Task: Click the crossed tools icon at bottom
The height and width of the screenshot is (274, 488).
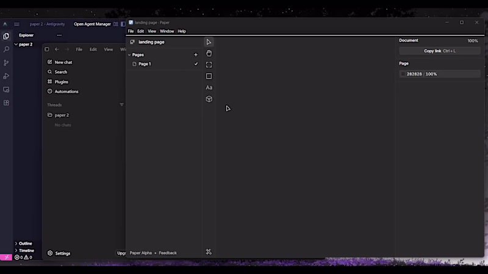Action: click(209, 252)
